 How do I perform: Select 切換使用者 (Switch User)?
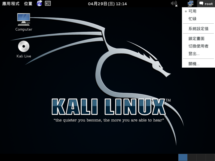pos(198,46)
